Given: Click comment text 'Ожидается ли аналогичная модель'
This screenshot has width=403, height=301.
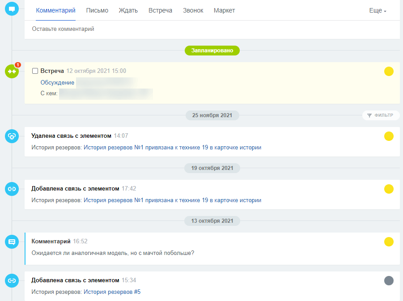Looking at the screenshot, I should (x=113, y=253).
